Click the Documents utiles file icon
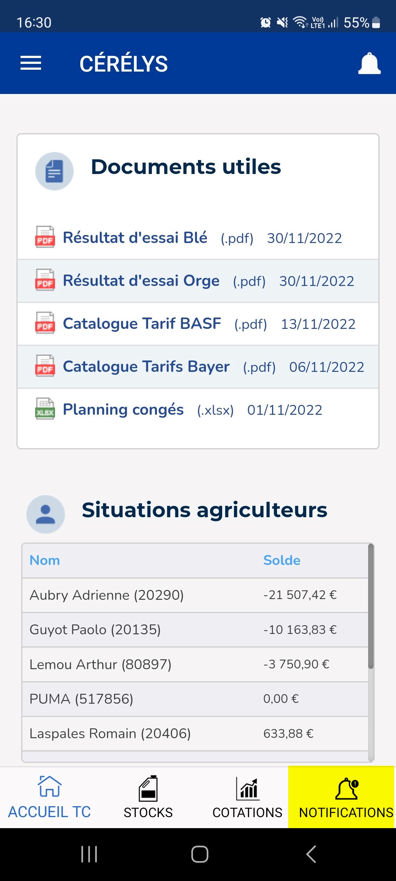The width and height of the screenshot is (396, 881). coord(54,171)
